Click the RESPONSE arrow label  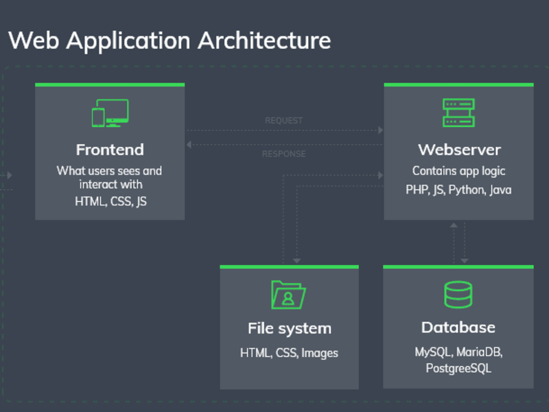284,154
